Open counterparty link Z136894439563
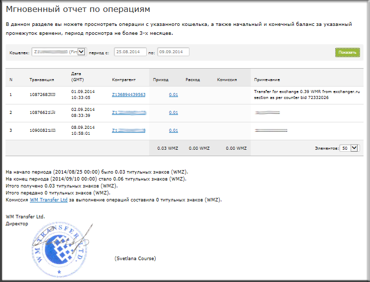The width and height of the screenshot is (370, 282). pyautogui.click(x=129, y=94)
